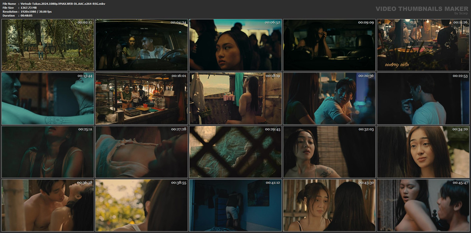Select the thumbnail stamped 00:43:30
Viewport: 471px width, 233px height.
[329, 205]
